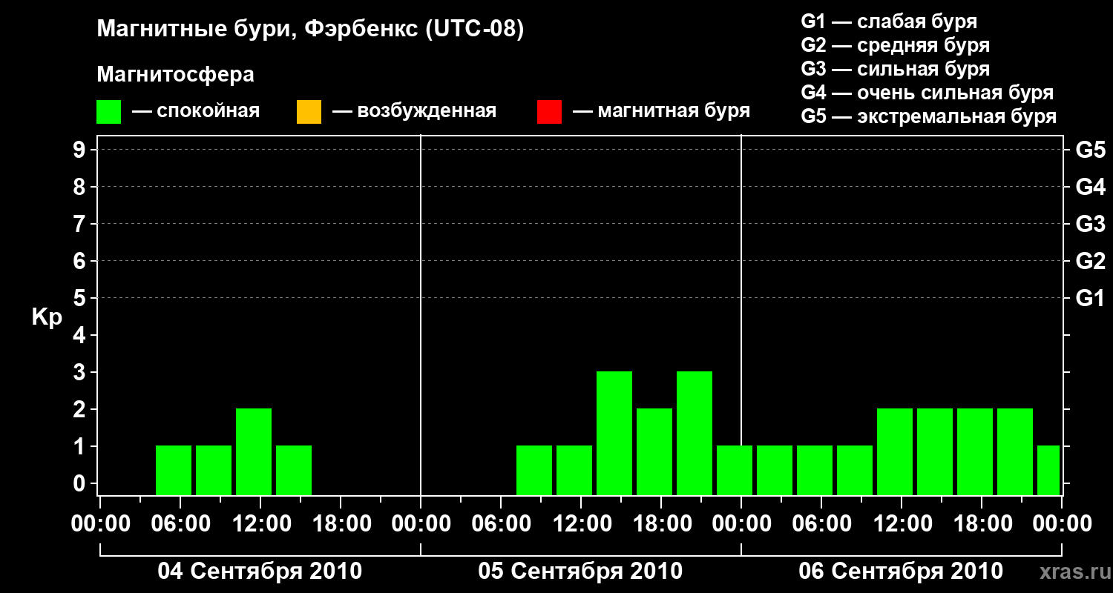Click the '18:00' time label under 05 Сентября
Image resolution: width=1113 pixels, height=593 pixels.
coord(661,524)
